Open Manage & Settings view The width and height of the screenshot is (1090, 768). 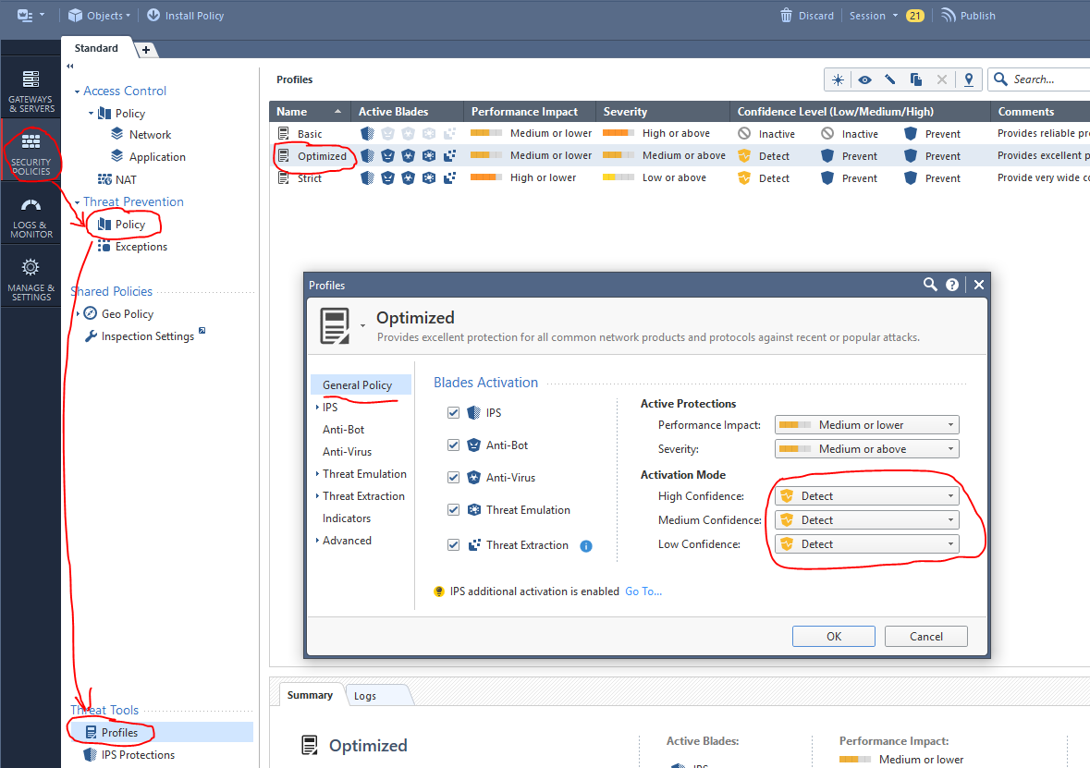[31, 280]
